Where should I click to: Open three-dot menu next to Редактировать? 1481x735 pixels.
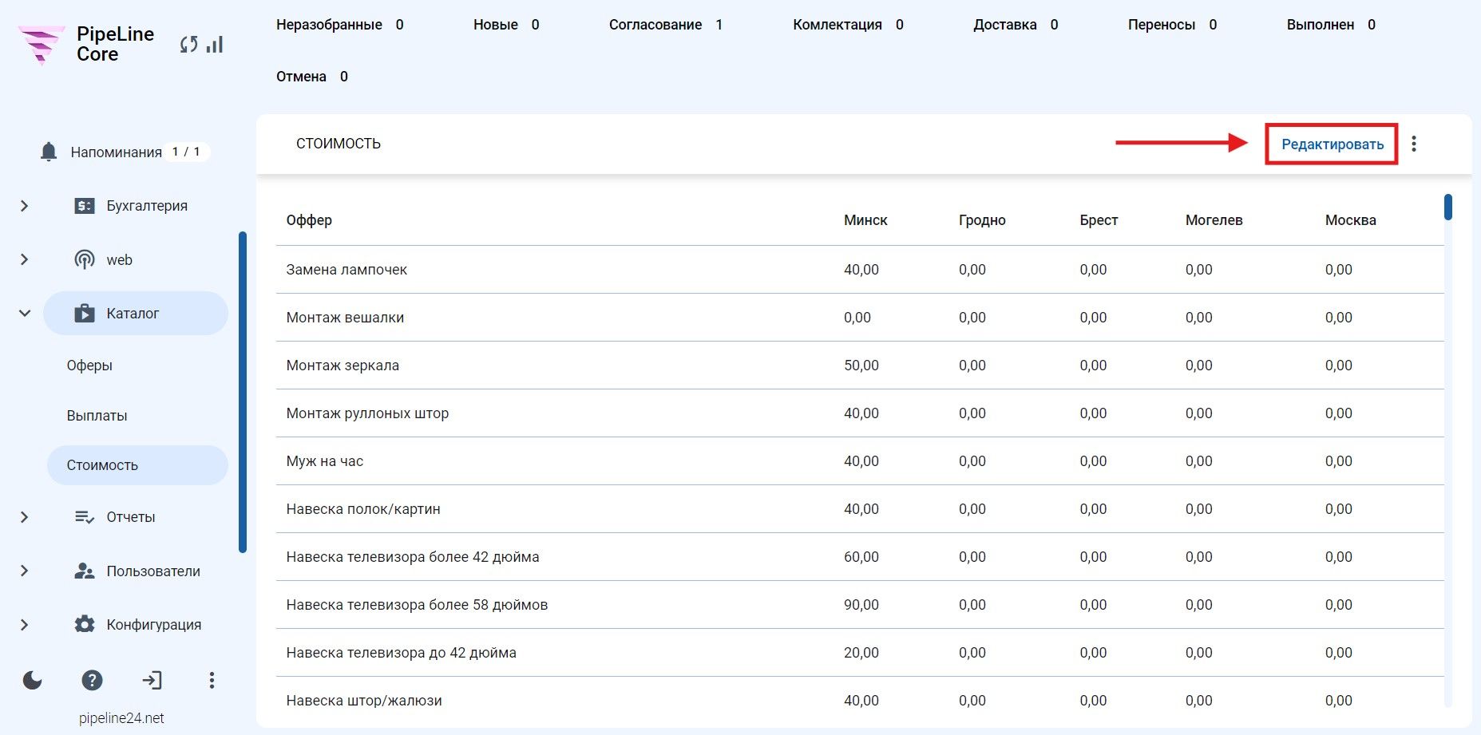(1414, 144)
